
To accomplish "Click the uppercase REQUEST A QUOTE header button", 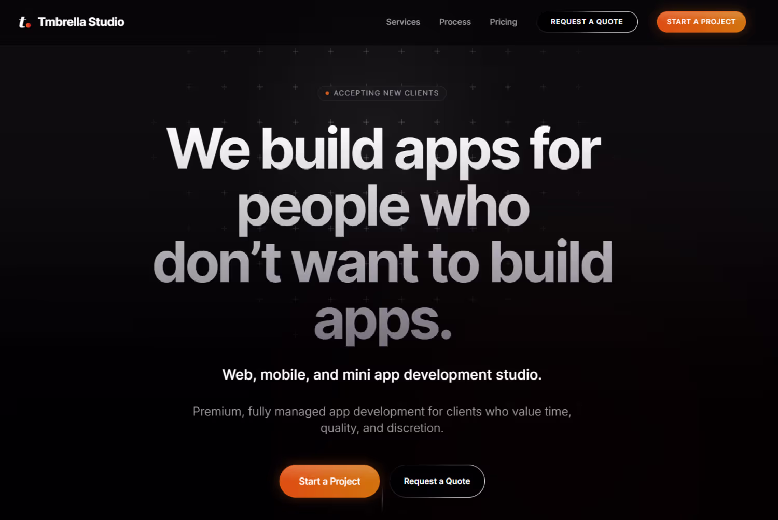I will point(587,22).
